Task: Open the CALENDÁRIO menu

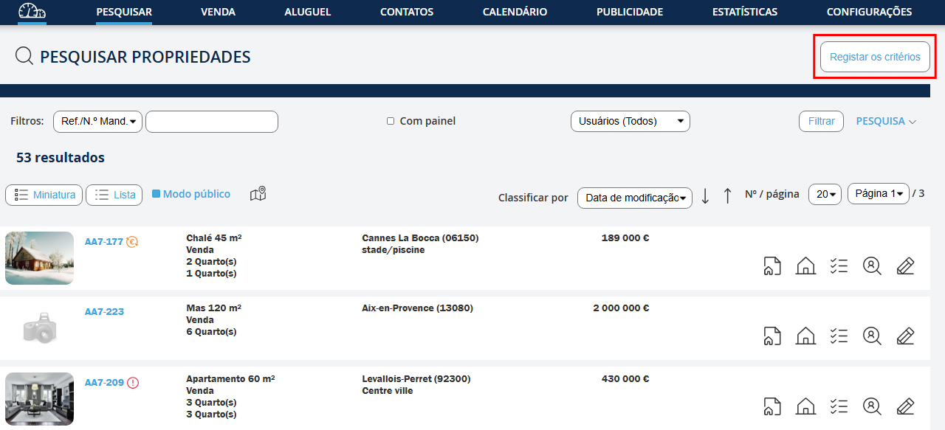Action: (x=515, y=12)
